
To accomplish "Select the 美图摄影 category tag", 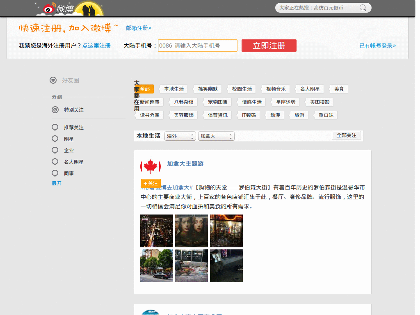I will tap(320, 102).
